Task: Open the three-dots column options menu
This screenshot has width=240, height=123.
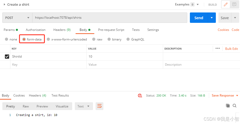Action: (217, 48)
